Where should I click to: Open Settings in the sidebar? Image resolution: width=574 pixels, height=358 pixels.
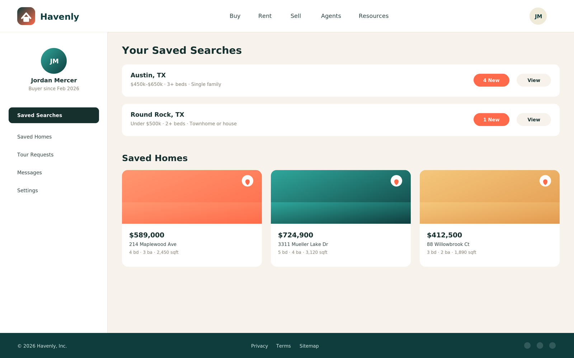click(x=28, y=190)
